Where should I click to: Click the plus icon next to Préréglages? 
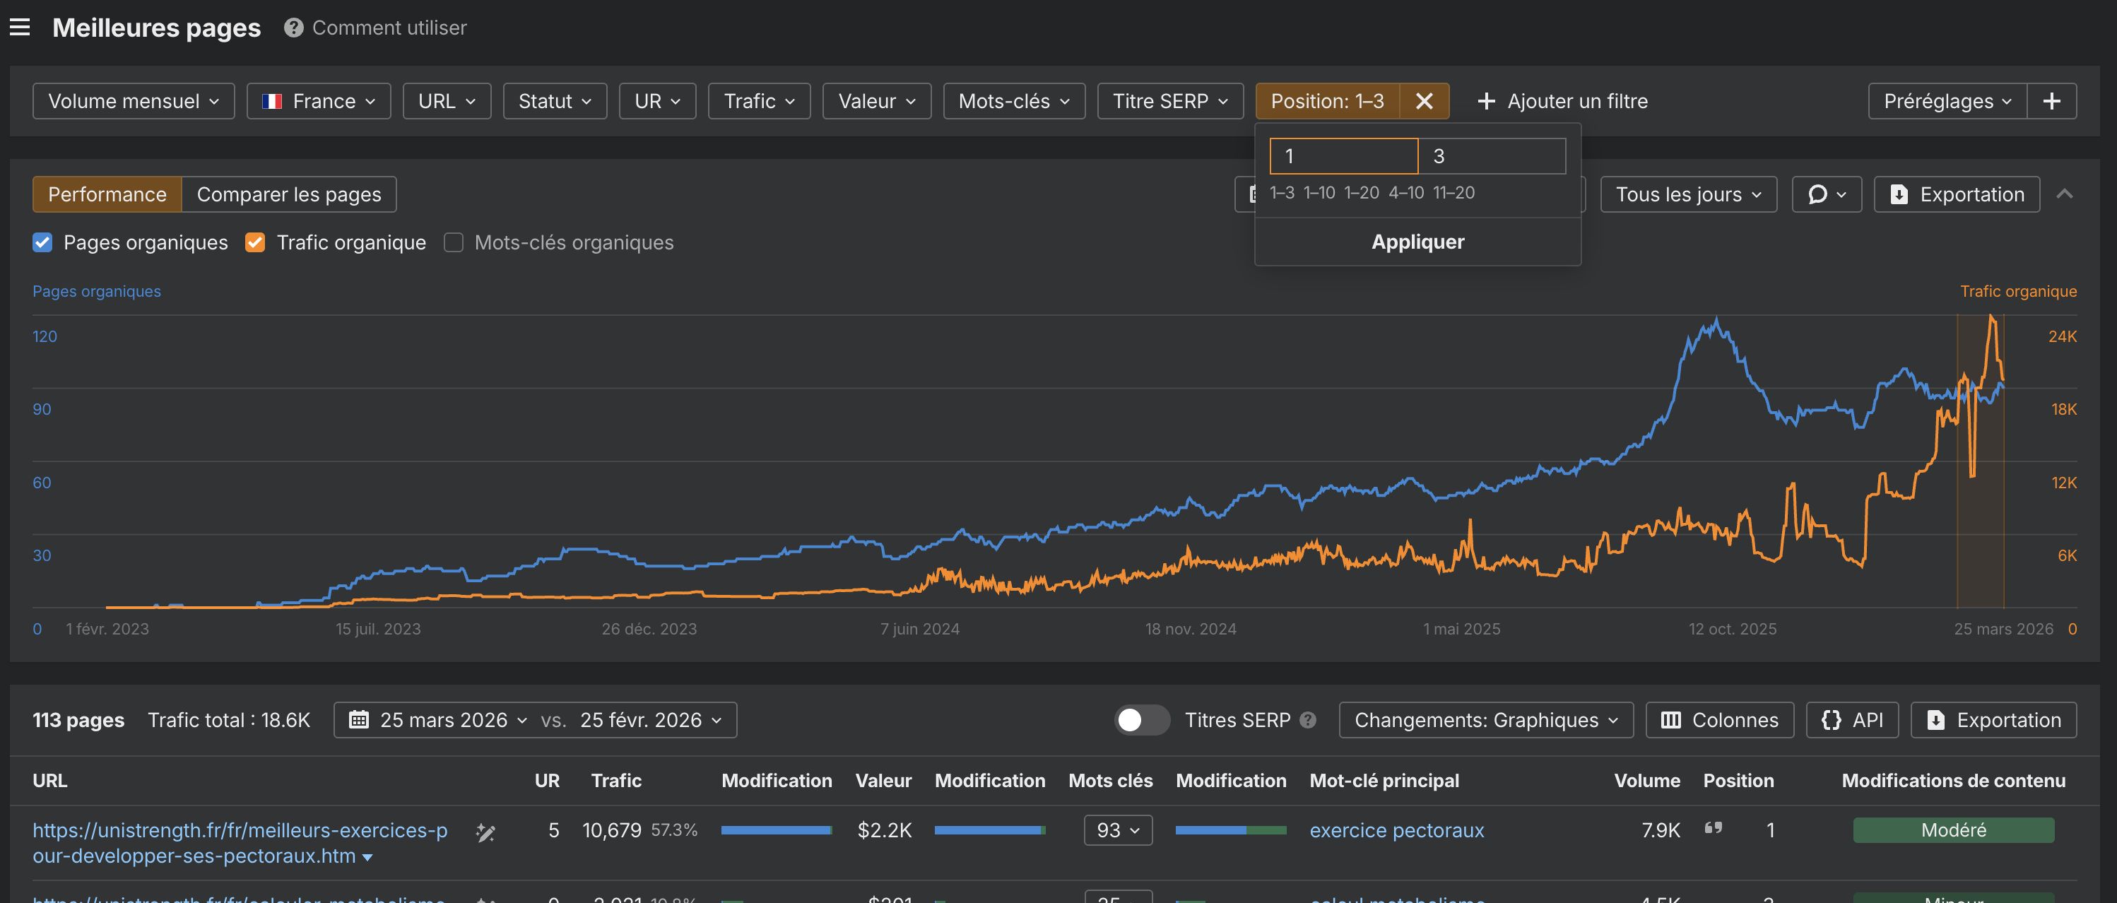[x=2051, y=100]
